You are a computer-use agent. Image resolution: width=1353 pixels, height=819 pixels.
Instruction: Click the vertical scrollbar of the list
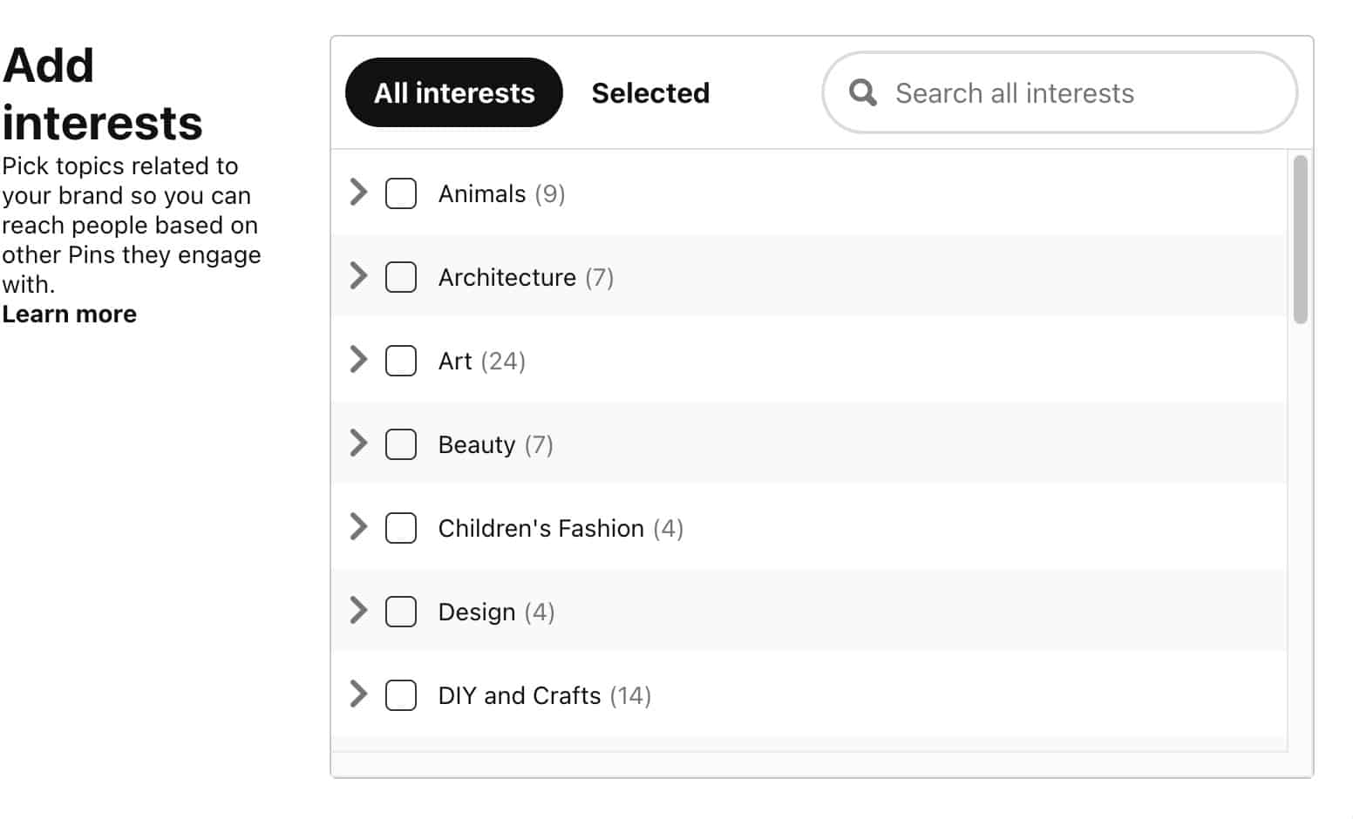point(1298,235)
